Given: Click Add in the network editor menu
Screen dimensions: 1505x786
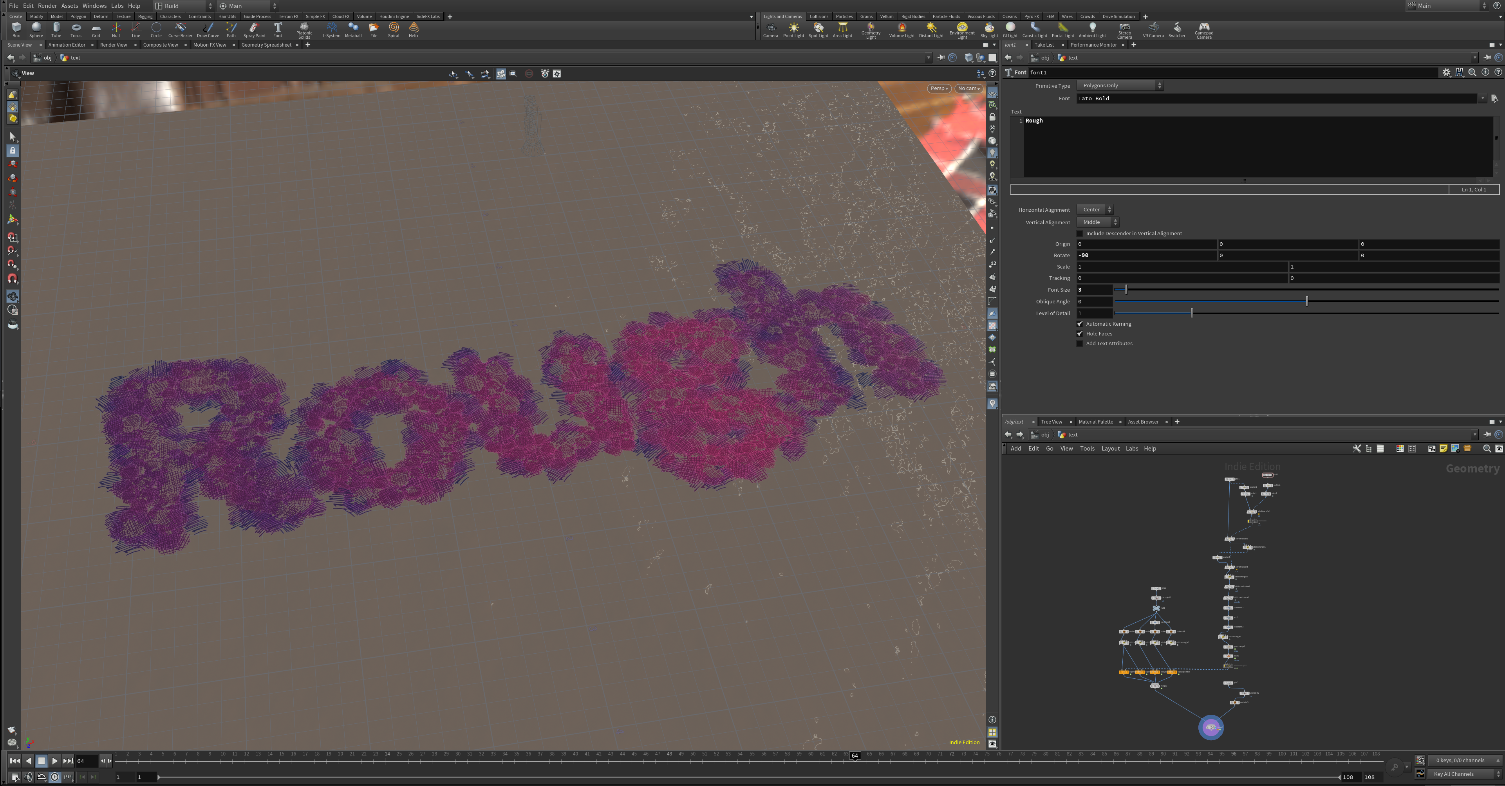Looking at the screenshot, I should (x=1016, y=449).
